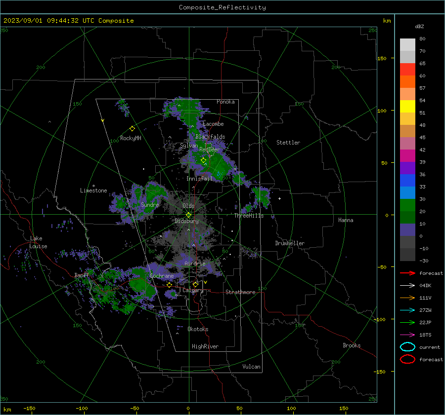The width and height of the screenshot is (445, 415).
Task: Click the Strathmore town label
Action: (x=240, y=292)
